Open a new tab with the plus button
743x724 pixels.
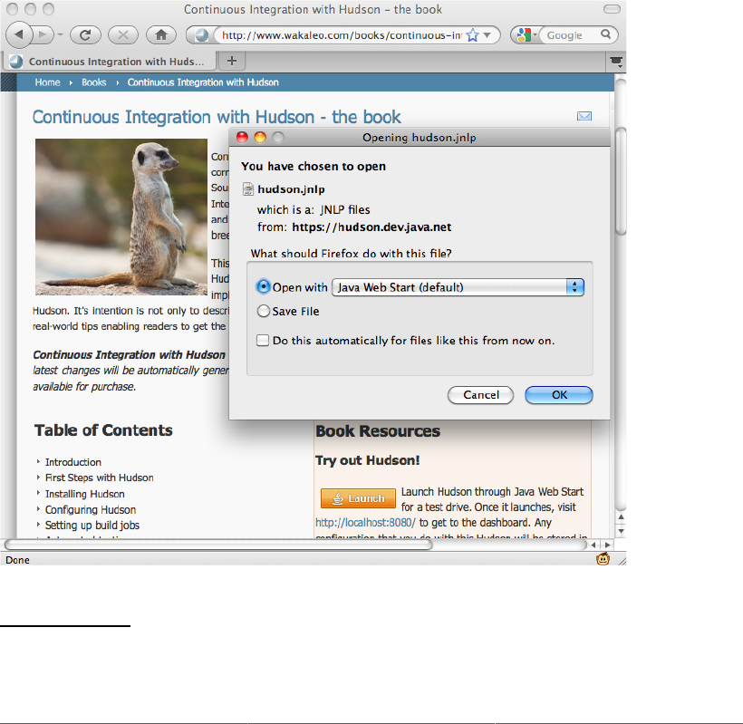pyautogui.click(x=232, y=61)
